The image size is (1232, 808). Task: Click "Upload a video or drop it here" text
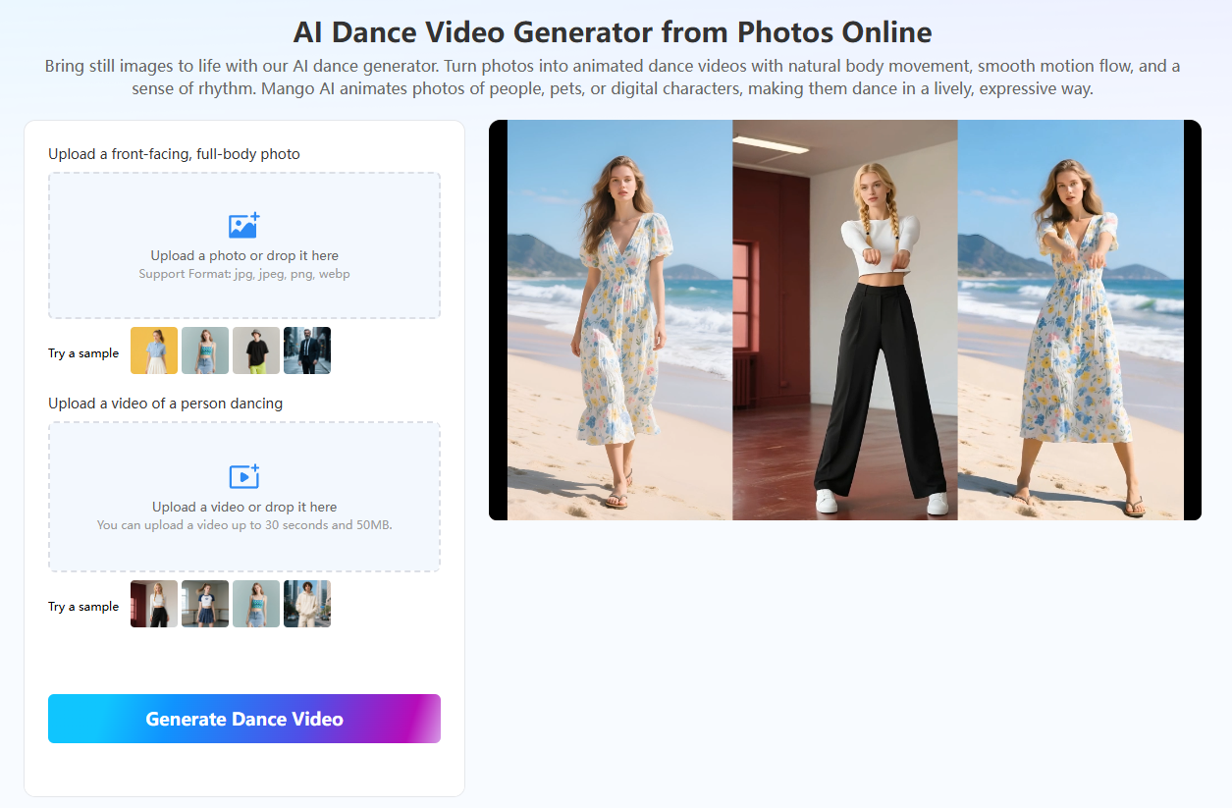(244, 507)
